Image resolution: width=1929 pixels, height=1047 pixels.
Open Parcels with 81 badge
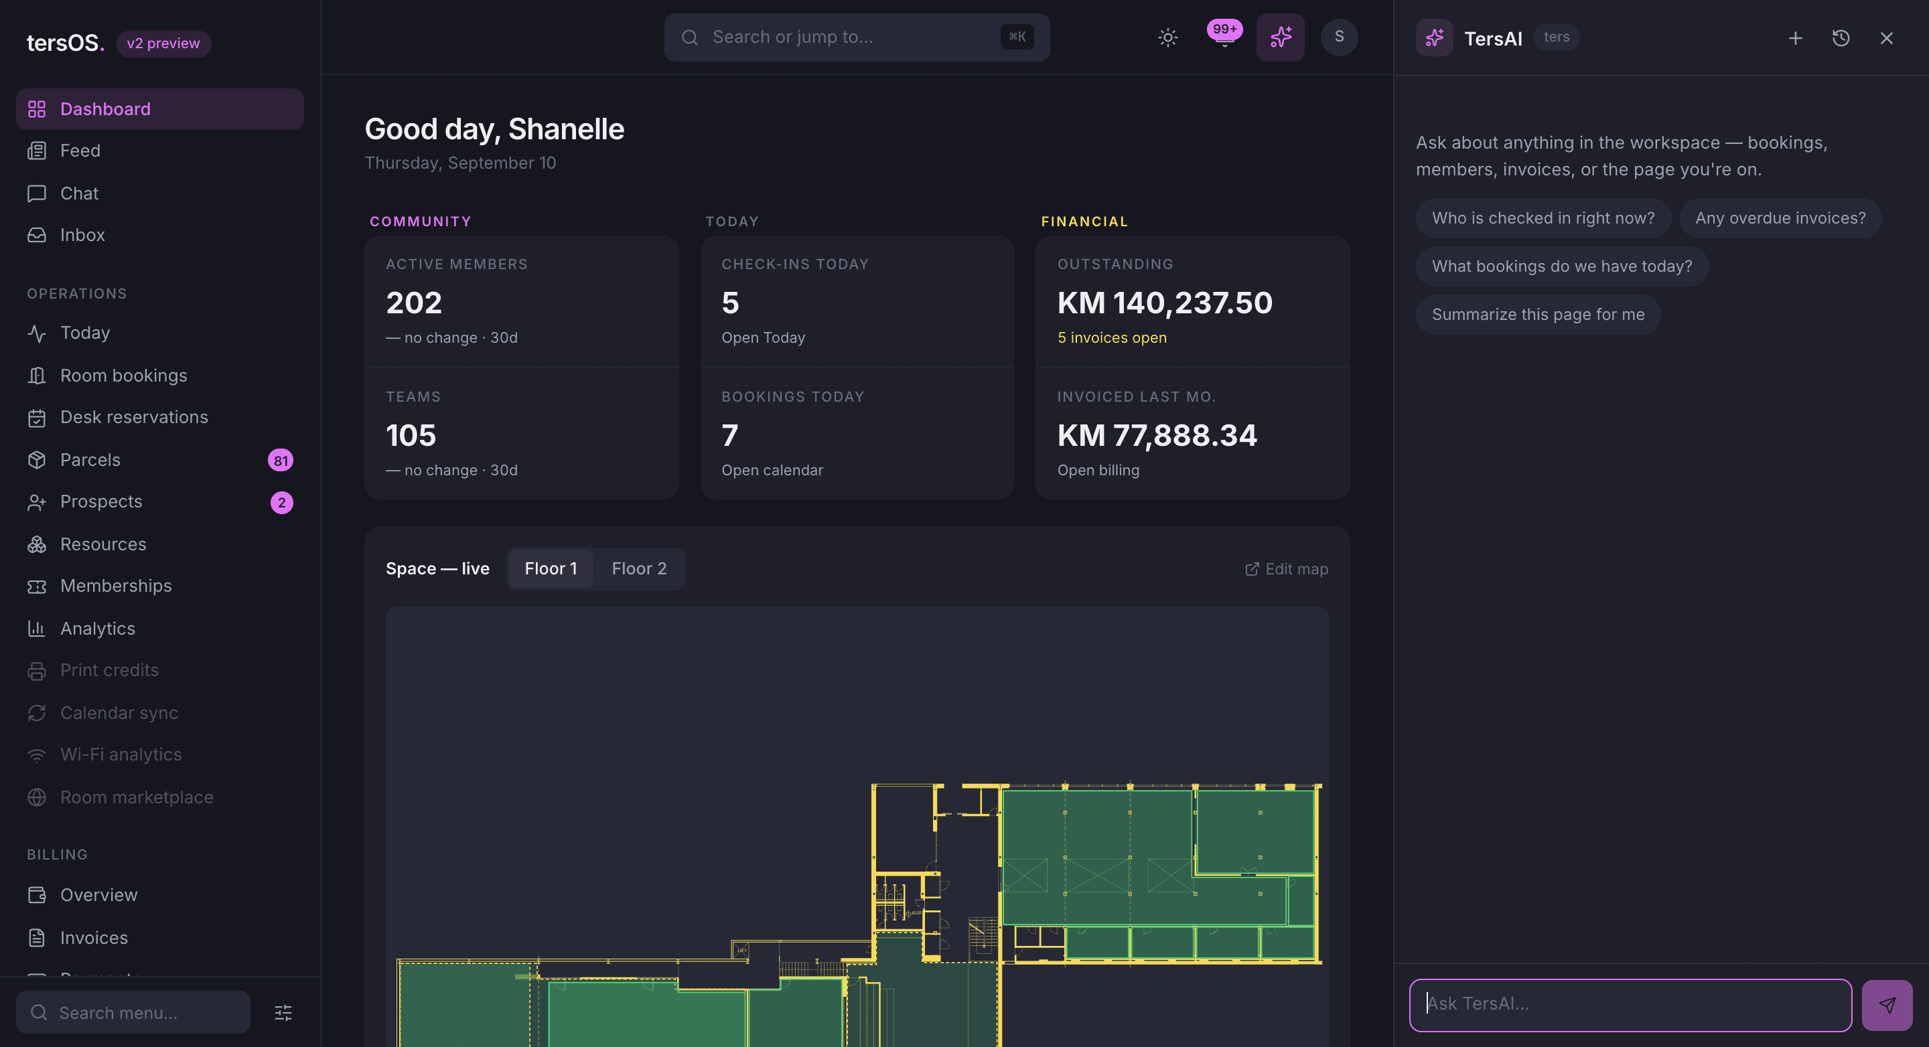(159, 459)
